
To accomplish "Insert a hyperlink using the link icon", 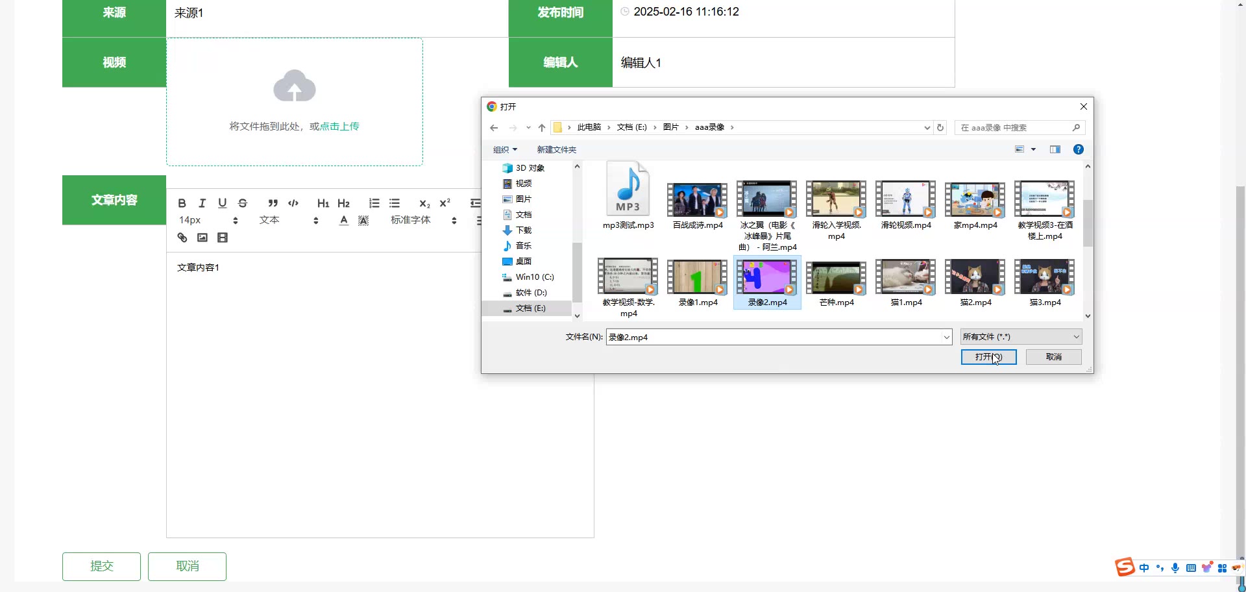I will point(182,238).
